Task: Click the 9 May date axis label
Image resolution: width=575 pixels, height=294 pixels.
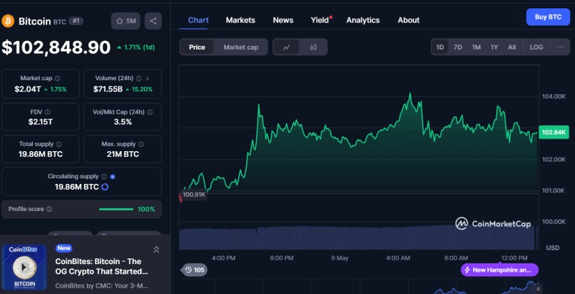Action: point(339,258)
